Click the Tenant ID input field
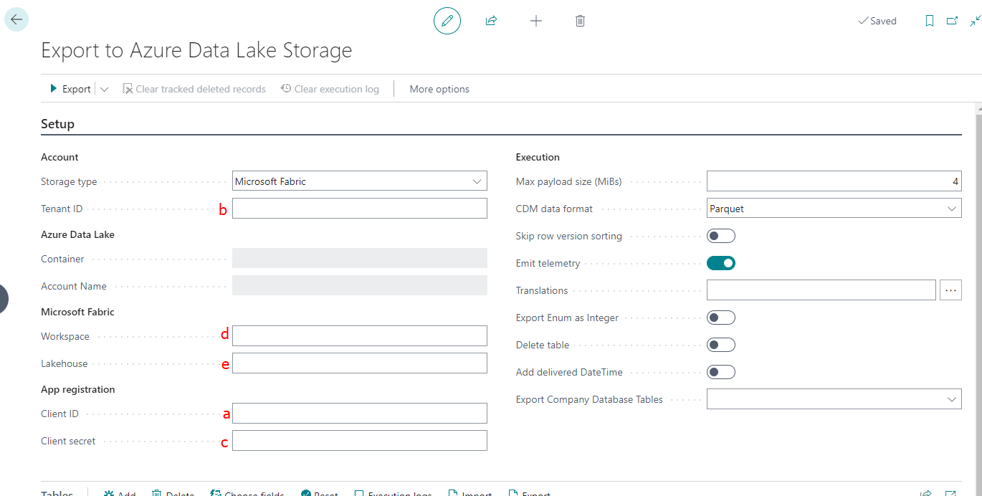This screenshot has height=496, width=982. [x=360, y=209]
